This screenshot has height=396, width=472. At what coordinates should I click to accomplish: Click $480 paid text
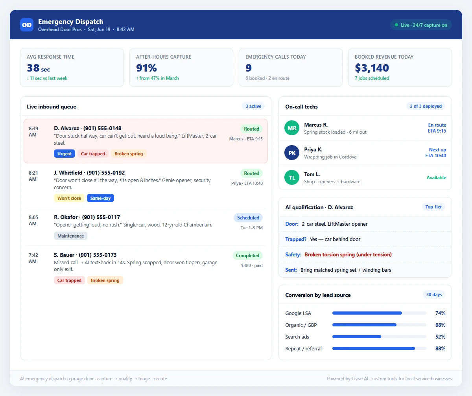[x=252, y=265]
